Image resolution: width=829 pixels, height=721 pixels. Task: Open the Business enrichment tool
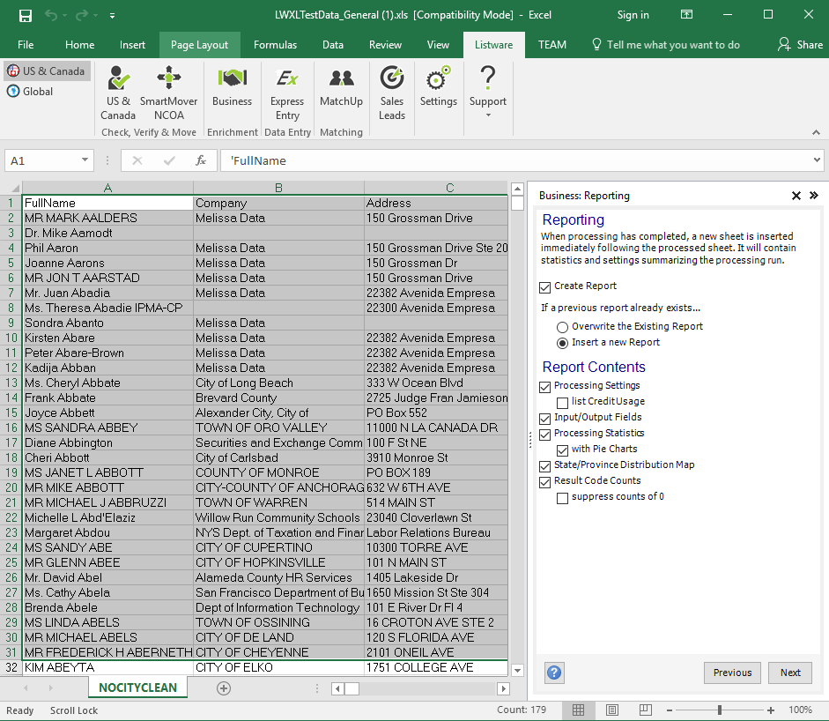(x=232, y=88)
